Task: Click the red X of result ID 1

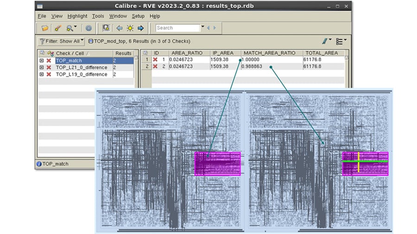Action: 155,60
